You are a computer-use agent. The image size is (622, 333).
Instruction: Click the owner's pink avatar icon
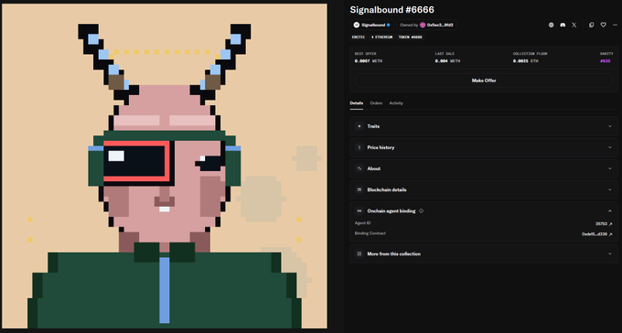(423, 25)
